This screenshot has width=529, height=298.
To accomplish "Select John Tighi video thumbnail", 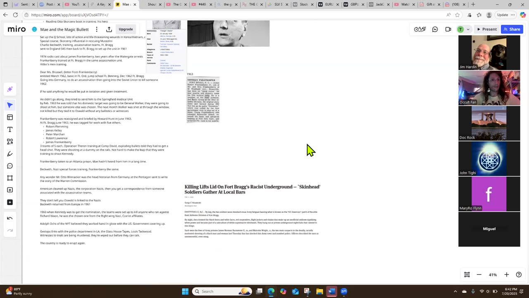I will (489, 159).
